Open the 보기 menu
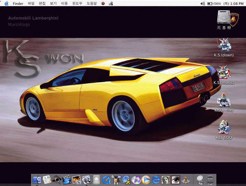Viewport: 246px width, 186px height. [53, 3]
